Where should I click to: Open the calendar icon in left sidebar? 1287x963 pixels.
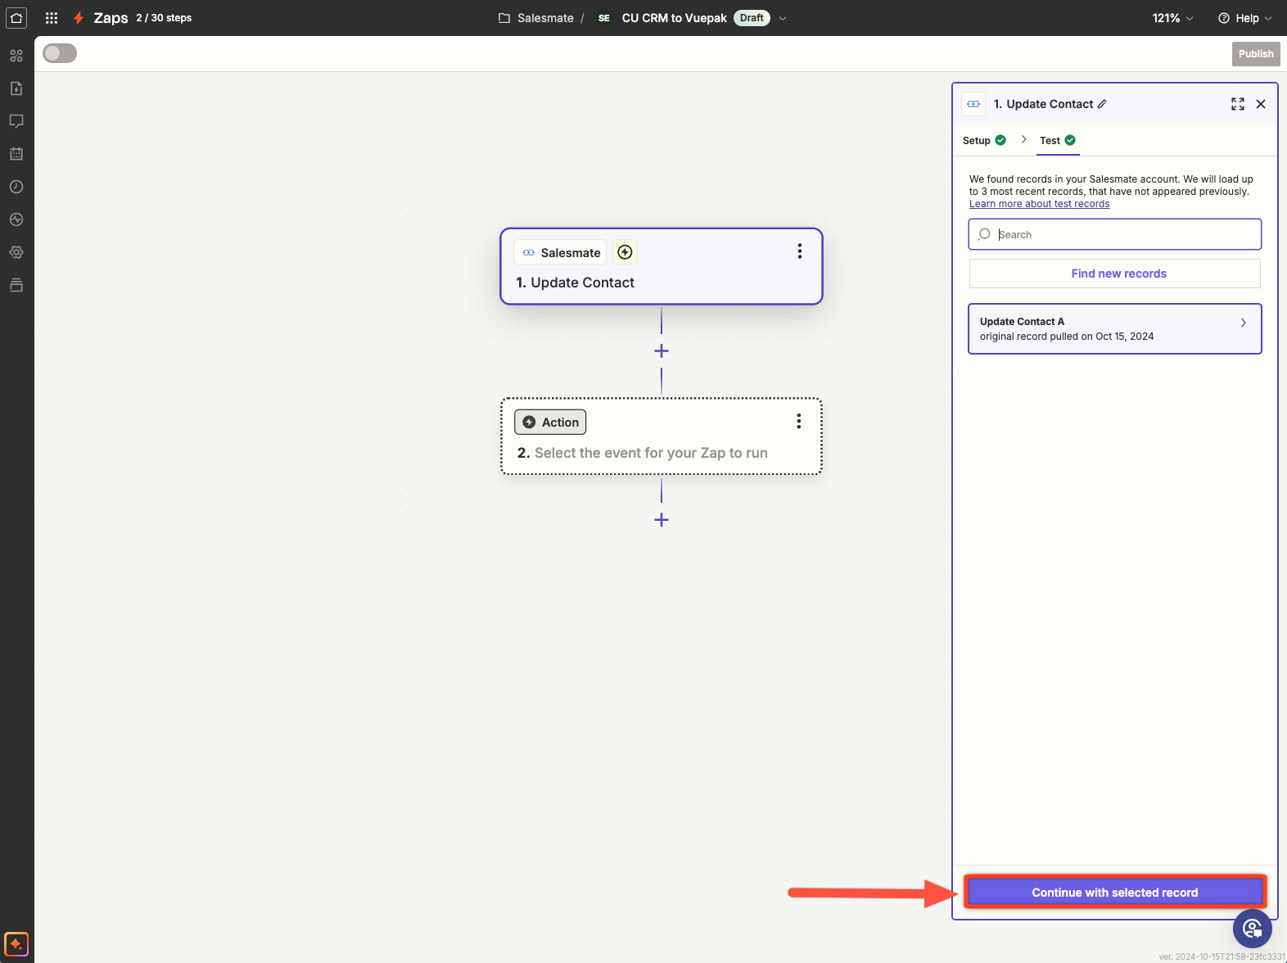(16, 154)
